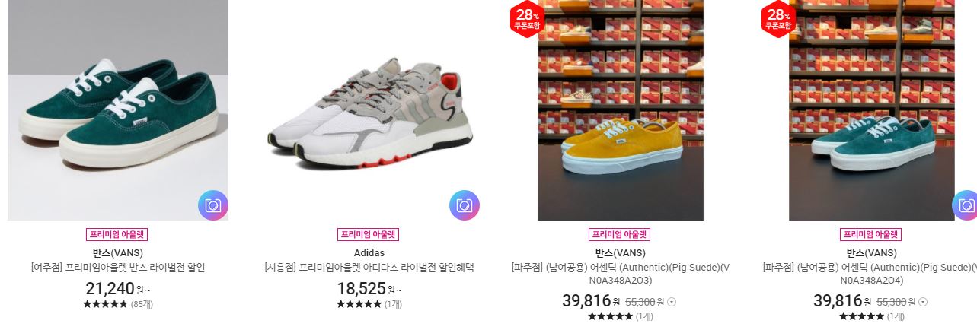Open the Adidas brand link
The width and height of the screenshot is (977, 330).
[x=369, y=253]
